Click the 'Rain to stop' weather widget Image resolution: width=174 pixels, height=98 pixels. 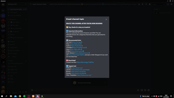tap(145, 96)
